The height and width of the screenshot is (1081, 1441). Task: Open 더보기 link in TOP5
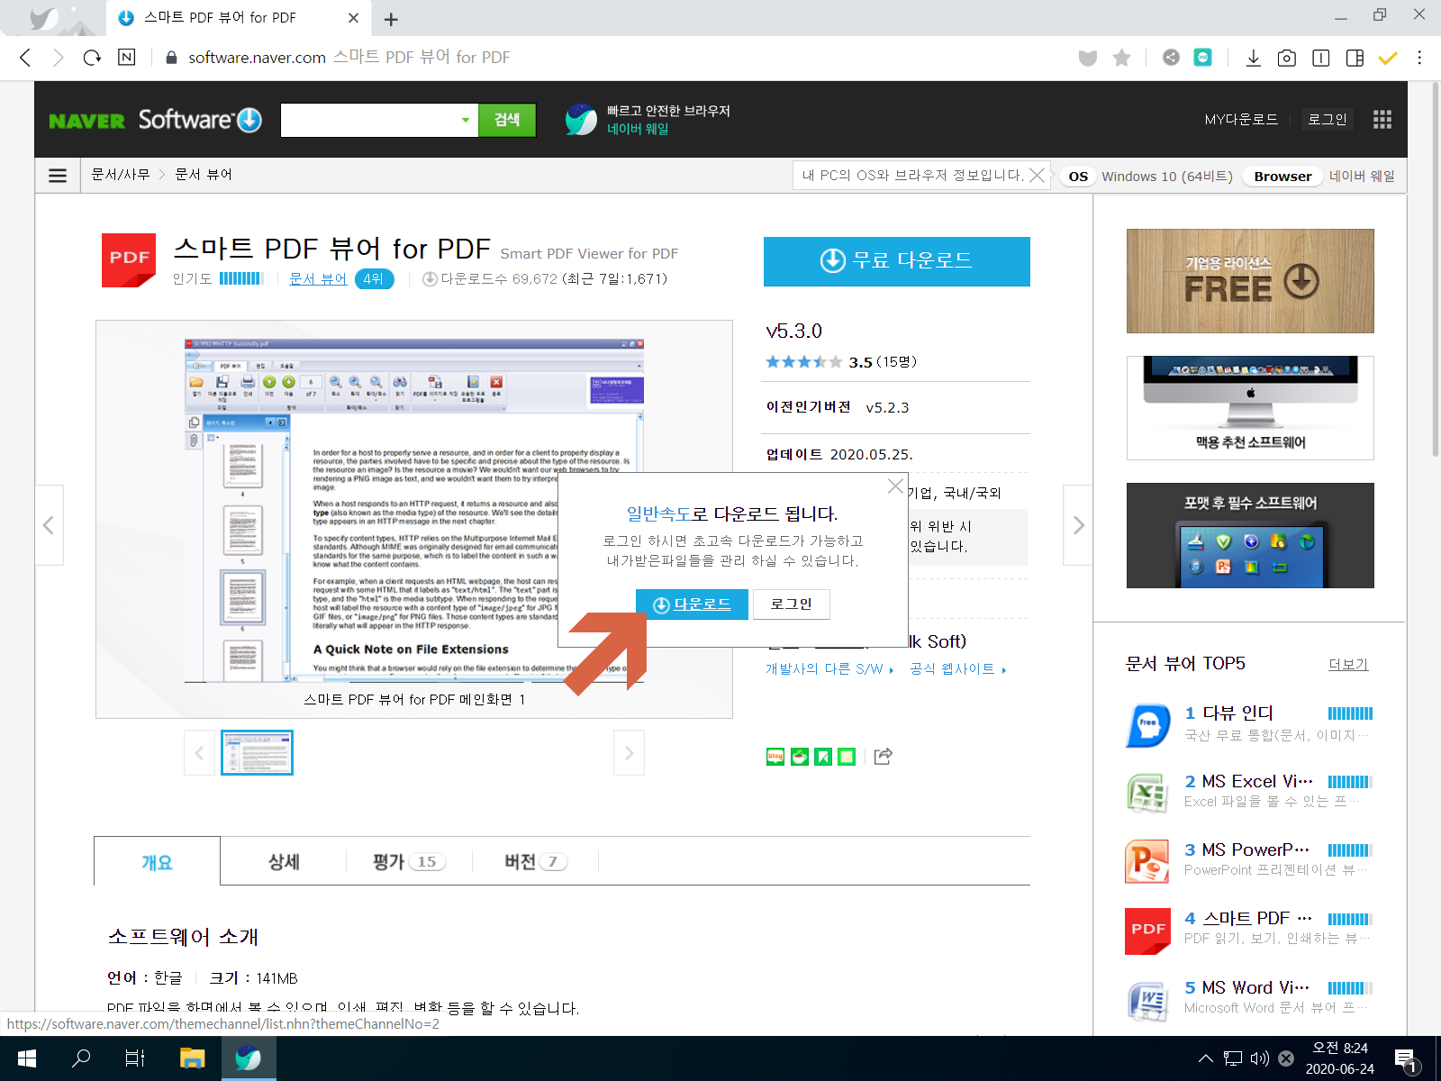[1348, 665]
